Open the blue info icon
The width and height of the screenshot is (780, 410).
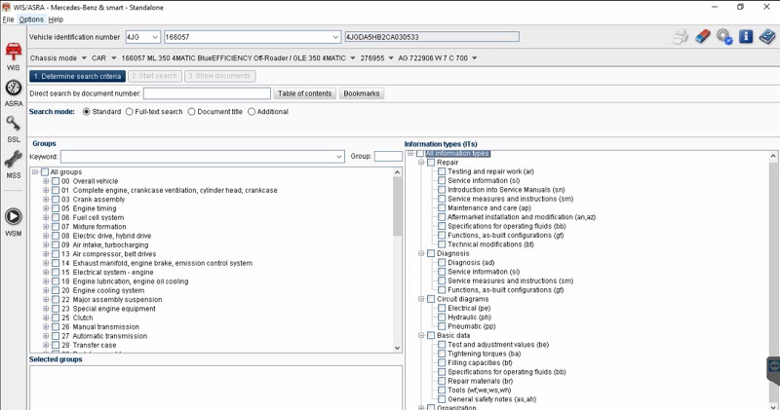click(x=746, y=37)
